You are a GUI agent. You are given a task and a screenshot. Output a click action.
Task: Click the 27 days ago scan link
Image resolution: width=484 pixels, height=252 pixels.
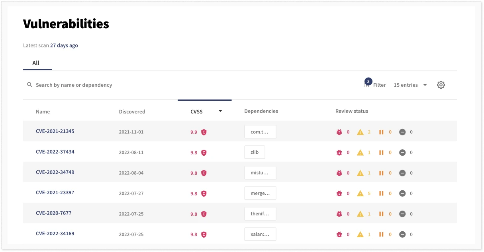64,45
